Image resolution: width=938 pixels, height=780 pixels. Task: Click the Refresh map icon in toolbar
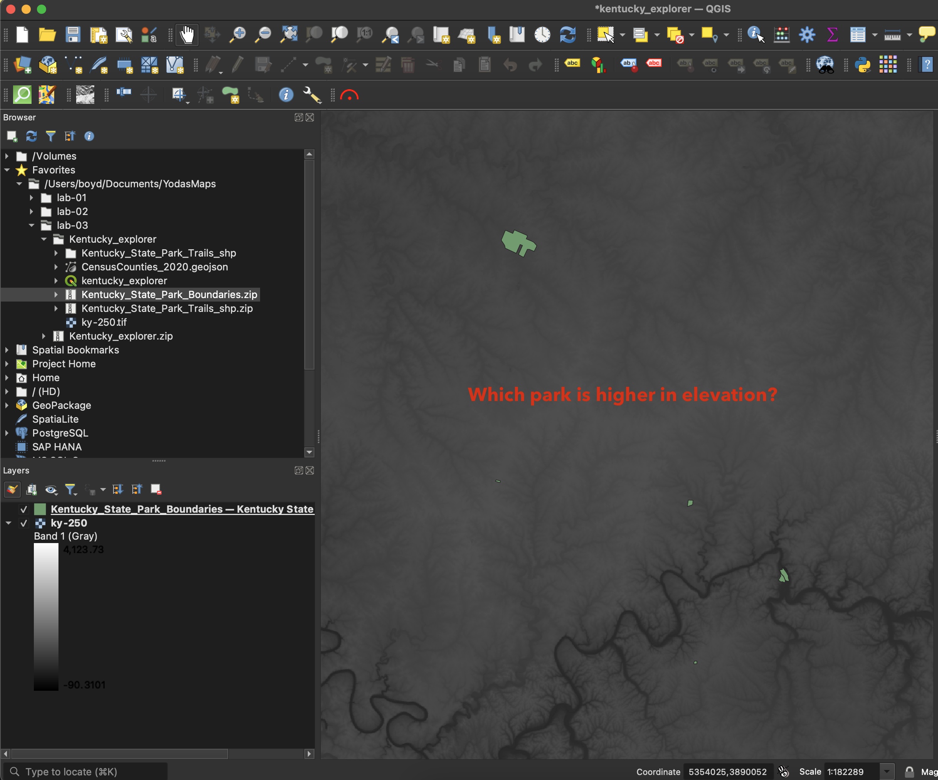point(568,34)
